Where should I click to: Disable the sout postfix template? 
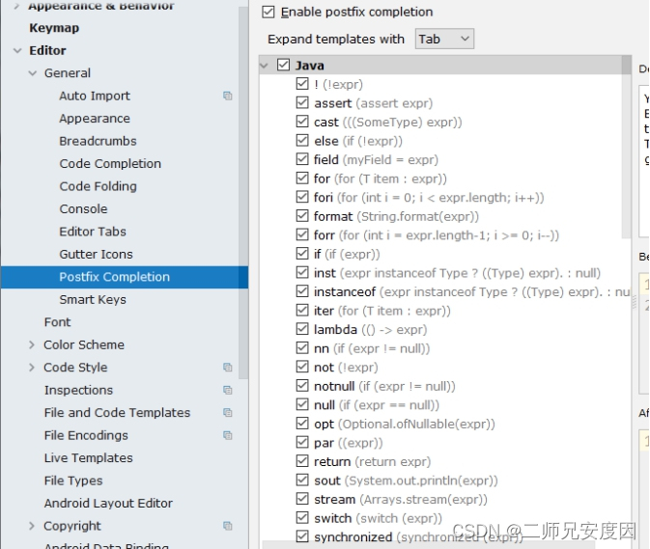tap(302, 480)
